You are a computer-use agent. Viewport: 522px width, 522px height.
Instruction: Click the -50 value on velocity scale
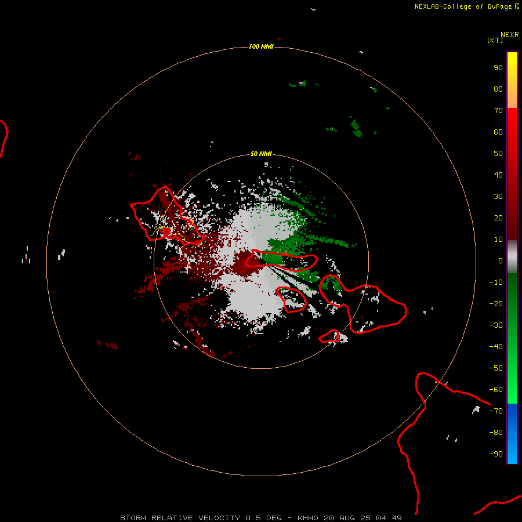point(496,368)
